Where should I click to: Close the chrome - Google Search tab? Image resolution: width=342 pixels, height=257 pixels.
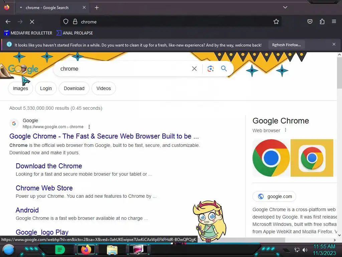tap(84, 7)
